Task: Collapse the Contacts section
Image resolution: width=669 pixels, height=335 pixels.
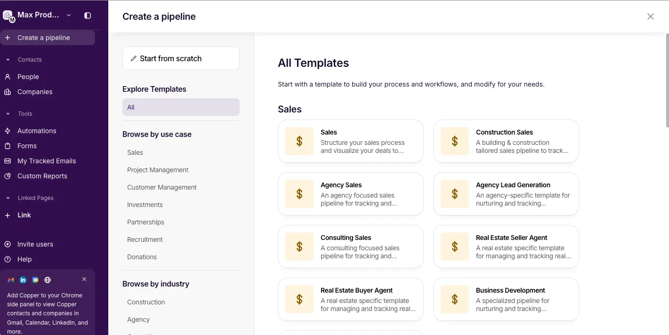Action: [7, 59]
